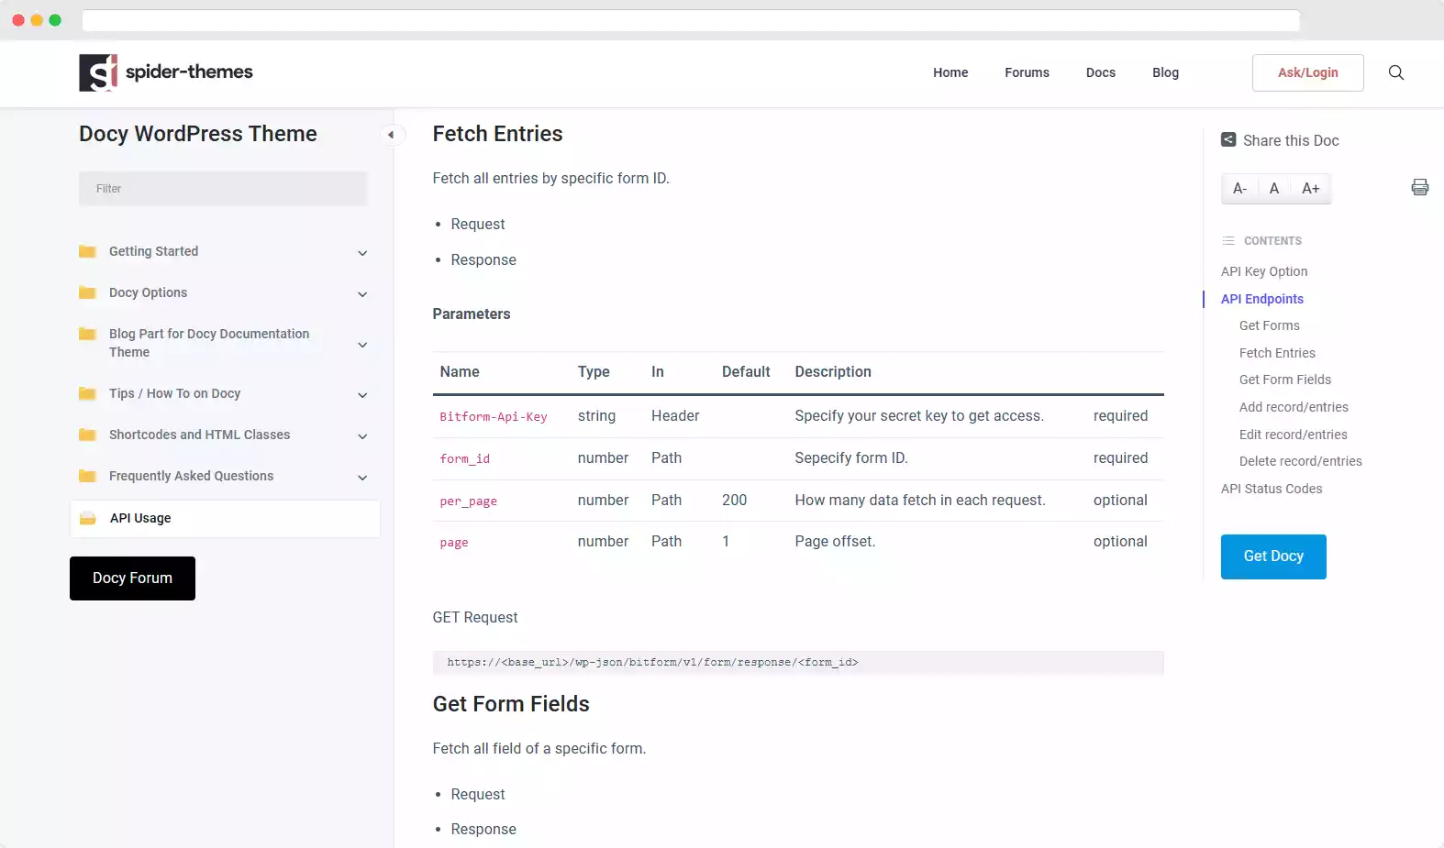The image size is (1444, 848).
Task: Click Request link under Get Form Fields
Action: point(478,794)
